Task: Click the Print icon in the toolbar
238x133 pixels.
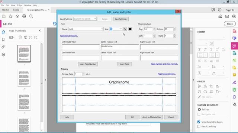Action: (x=24, y=16)
